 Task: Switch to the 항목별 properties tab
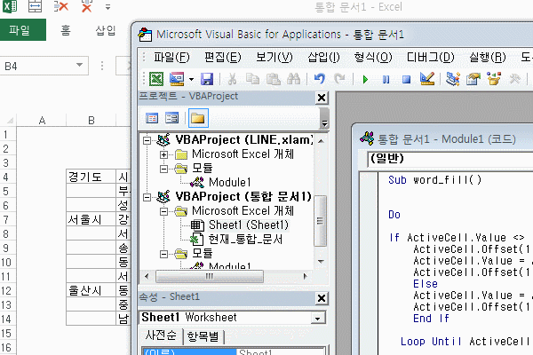tap(203, 336)
